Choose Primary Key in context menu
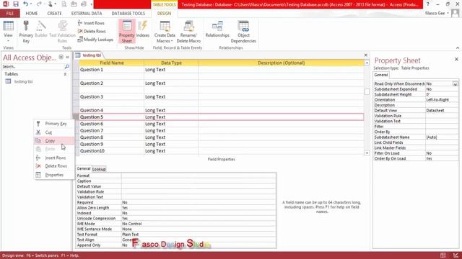The image size is (462, 259). [54, 124]
